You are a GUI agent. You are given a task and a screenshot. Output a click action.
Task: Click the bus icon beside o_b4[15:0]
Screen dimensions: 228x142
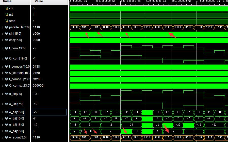7,131
